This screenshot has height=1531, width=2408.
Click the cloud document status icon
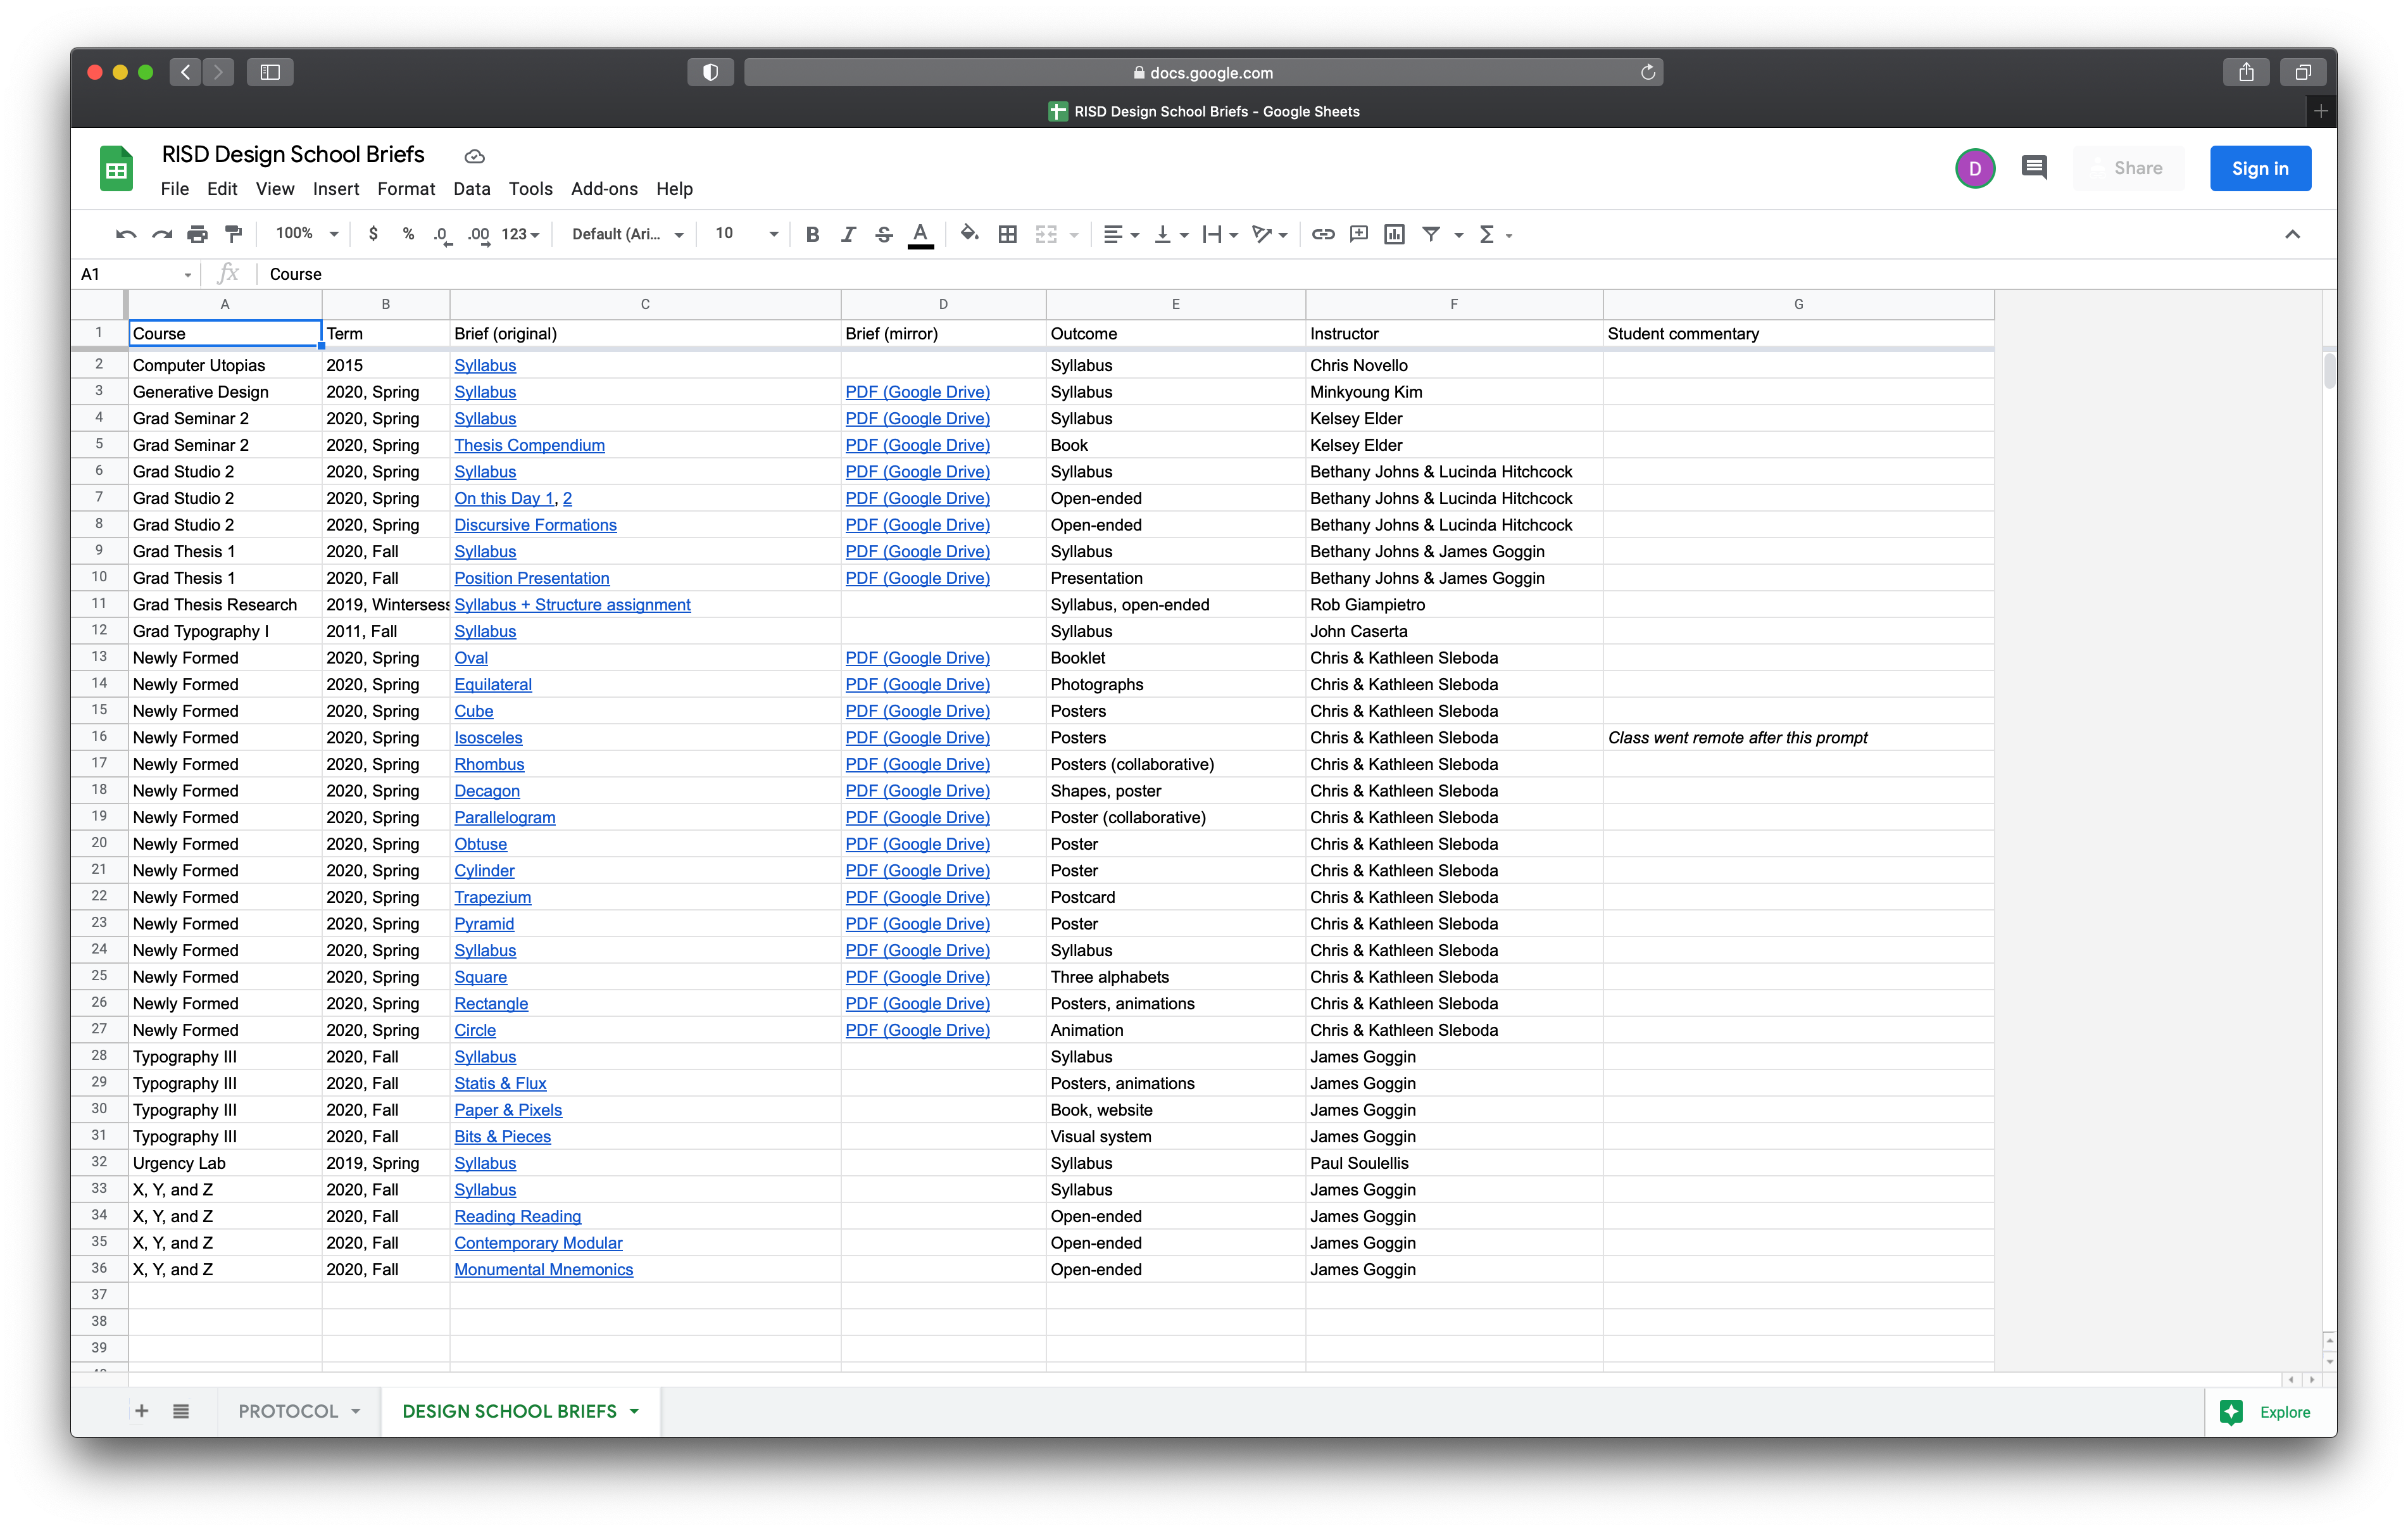475,156
